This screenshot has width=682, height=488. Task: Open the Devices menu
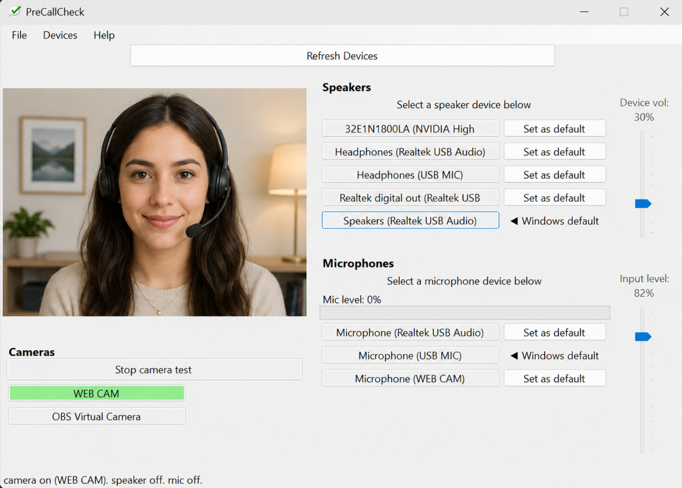60,35
